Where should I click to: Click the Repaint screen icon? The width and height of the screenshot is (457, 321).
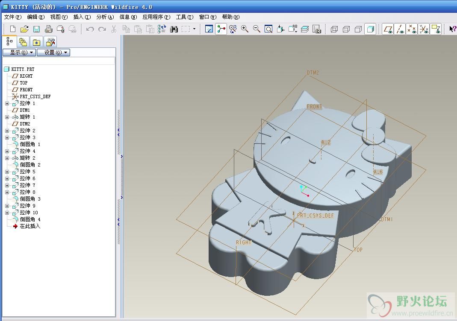pos(209,29)
